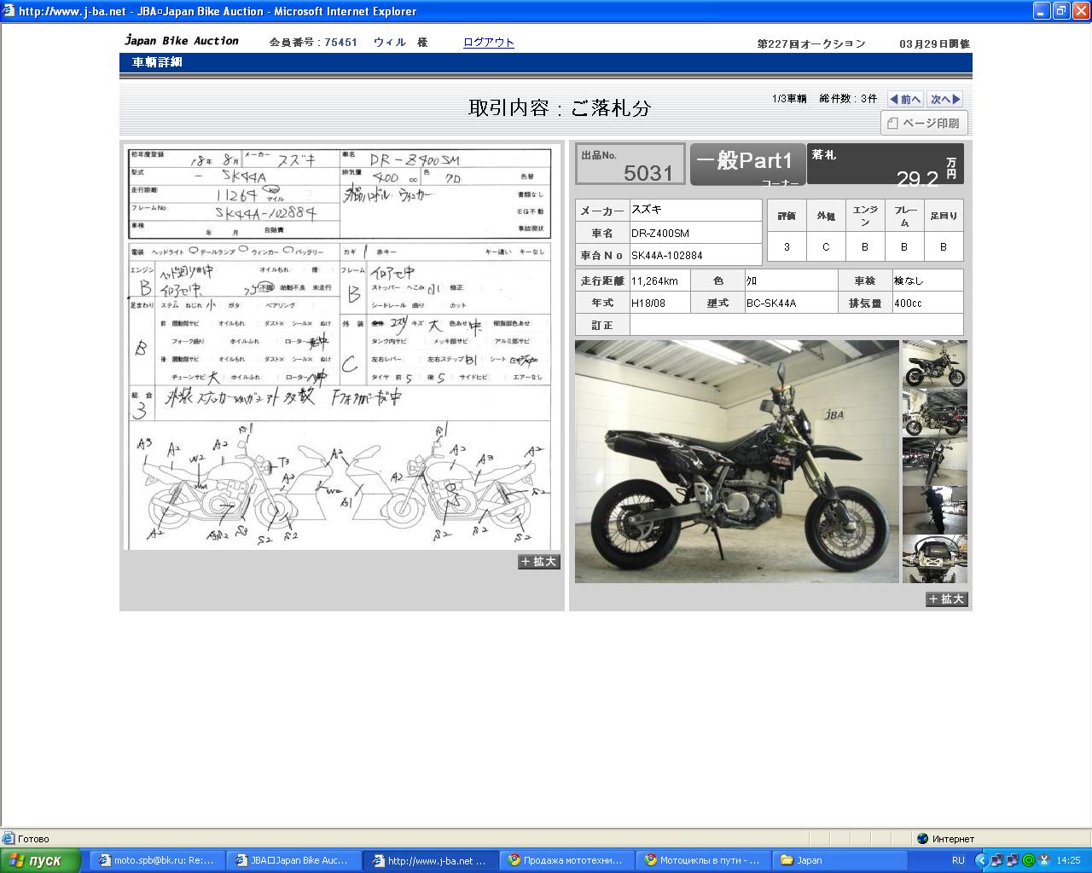Click the ログアウト logout link

[x=488, y=43]
